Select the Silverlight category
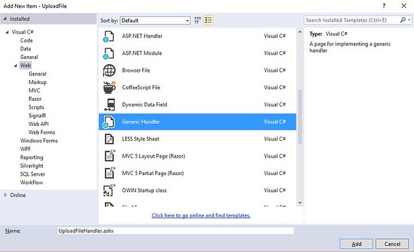This screenshot has height=252, width=414. click(x=32, y=166)
